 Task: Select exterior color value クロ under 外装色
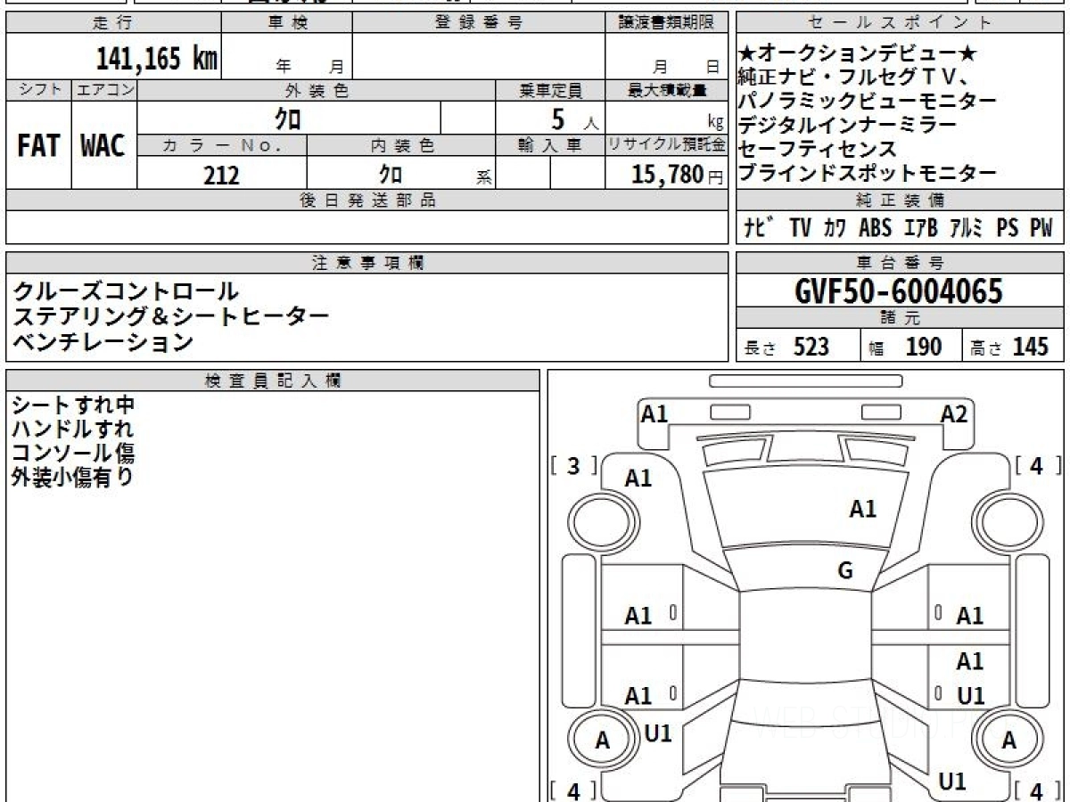point(287,118)
